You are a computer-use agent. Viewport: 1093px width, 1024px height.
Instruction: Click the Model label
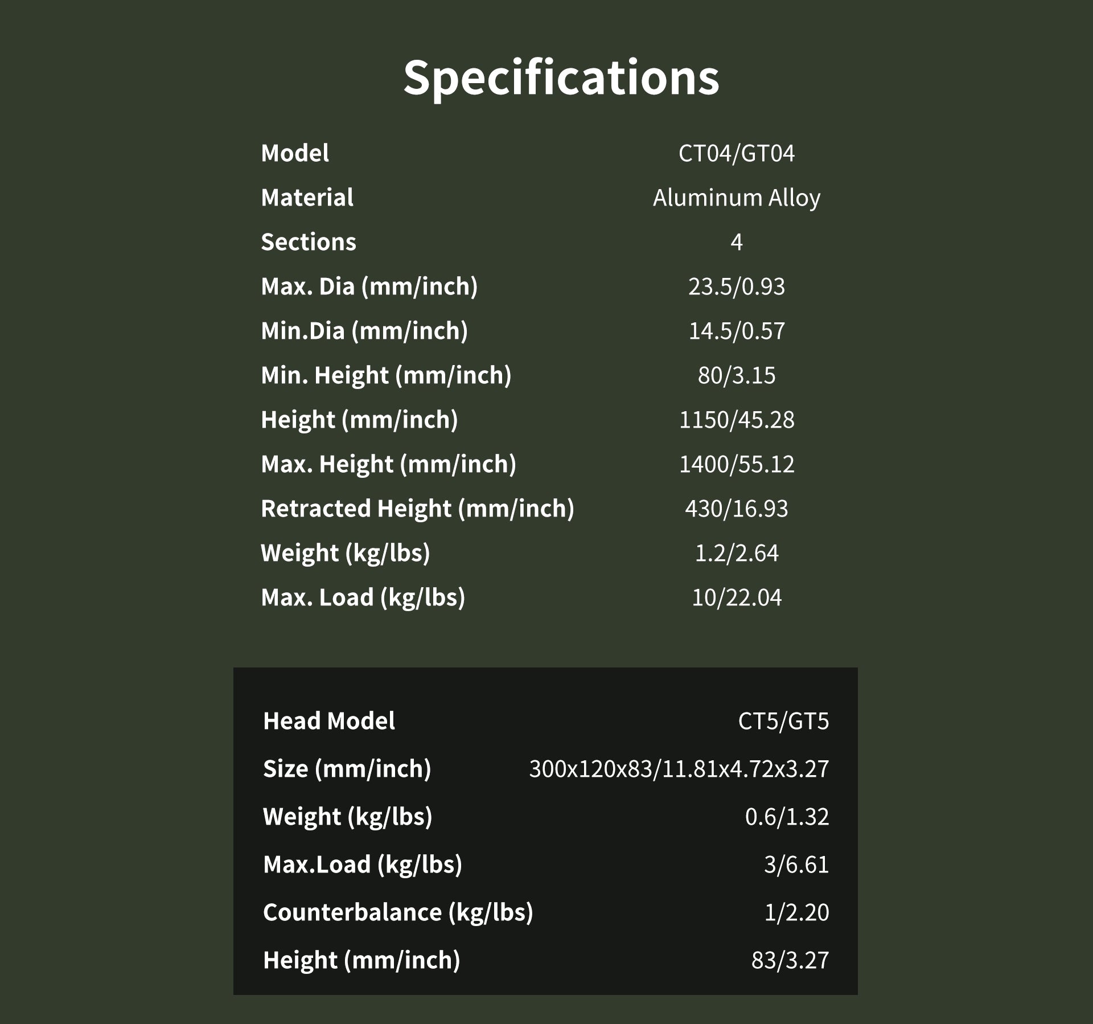295,153
